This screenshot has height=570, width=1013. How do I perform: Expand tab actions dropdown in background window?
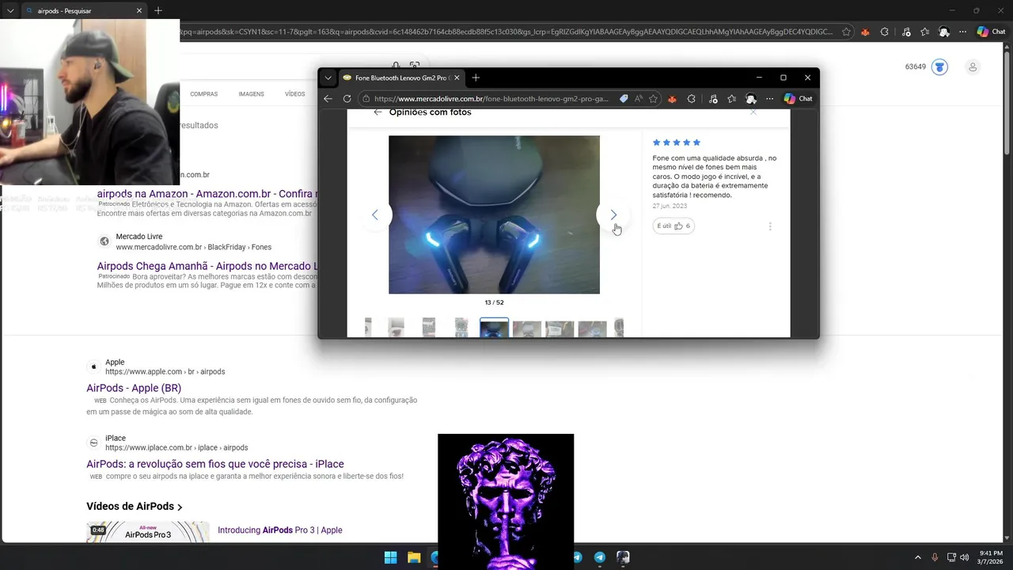(x=10, y=11)
